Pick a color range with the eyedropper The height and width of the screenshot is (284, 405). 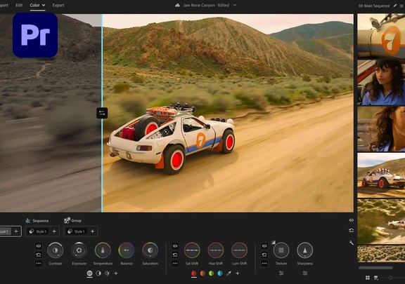[x=229, y=273]
